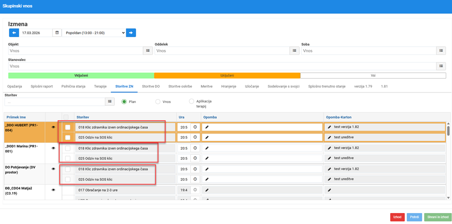The width and height of the screenshot is (452, 224).
Task: Focus the Storitev search field
Action: [x=55, y=102]
